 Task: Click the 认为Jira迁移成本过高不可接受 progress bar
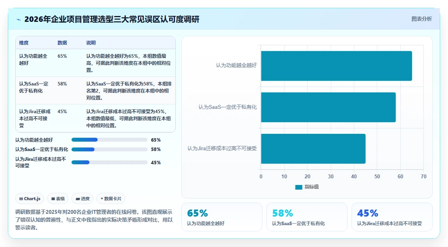[x=109, y=162]
